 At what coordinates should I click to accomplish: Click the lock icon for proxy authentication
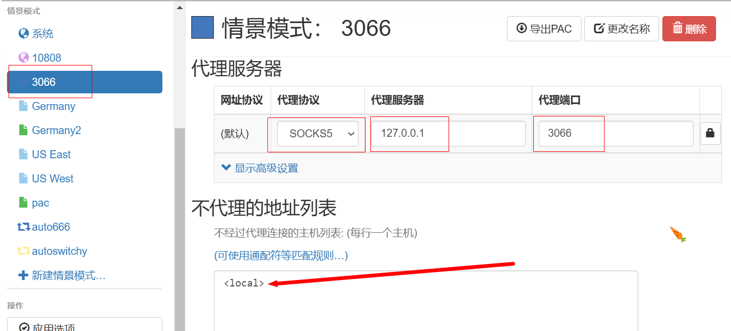coord(710,134)
